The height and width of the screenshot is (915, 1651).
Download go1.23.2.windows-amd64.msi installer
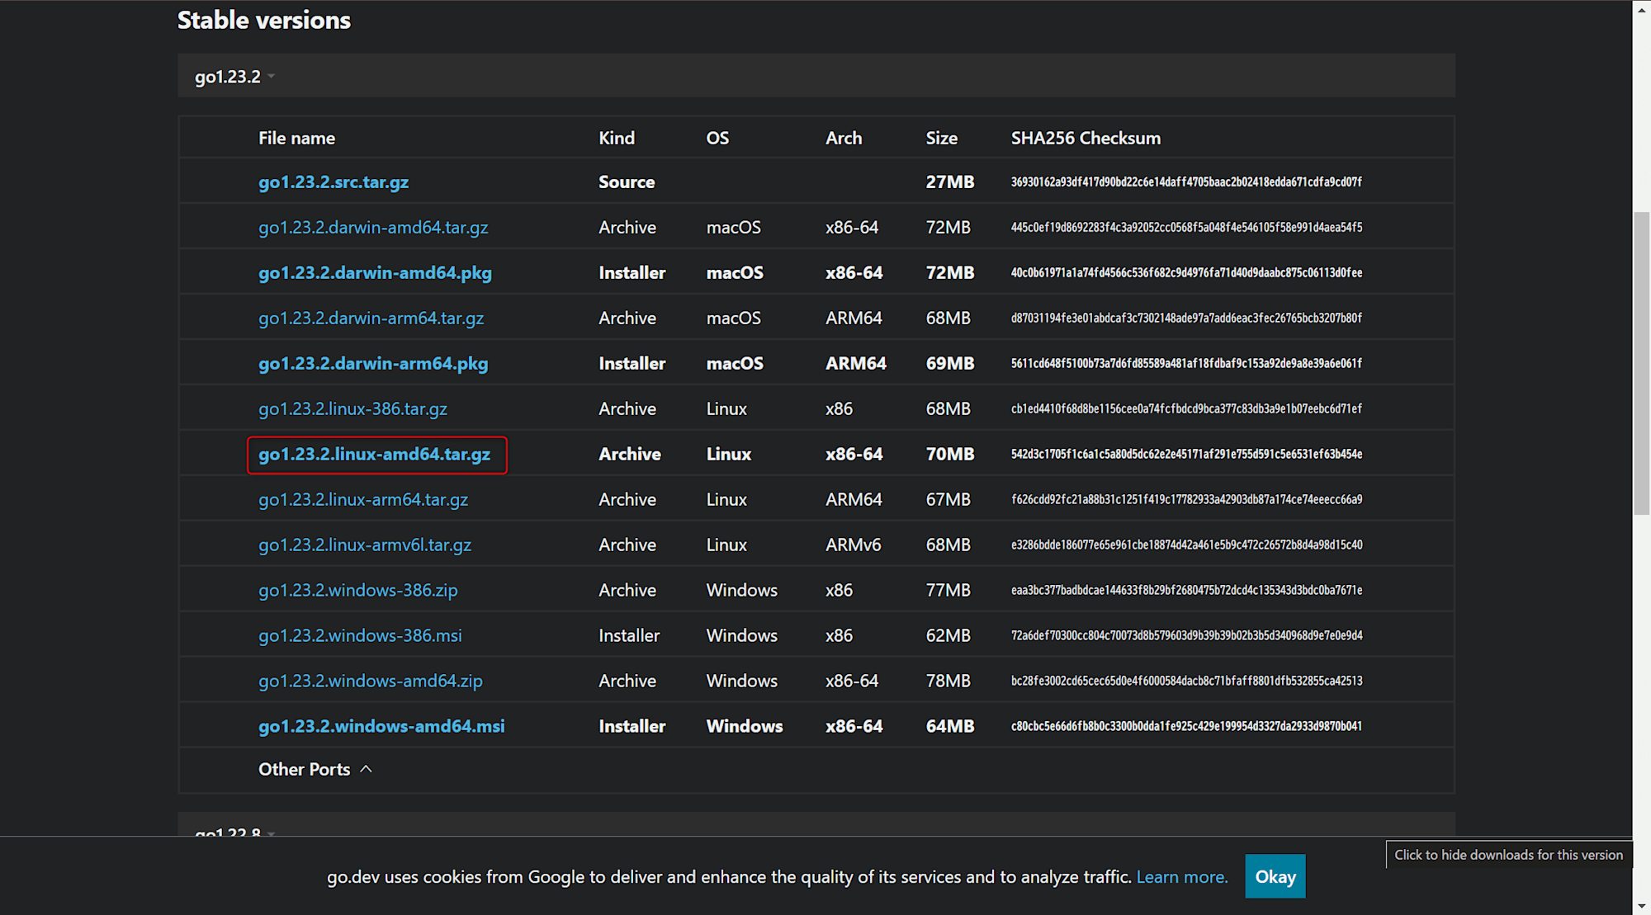tap(381, 727)
